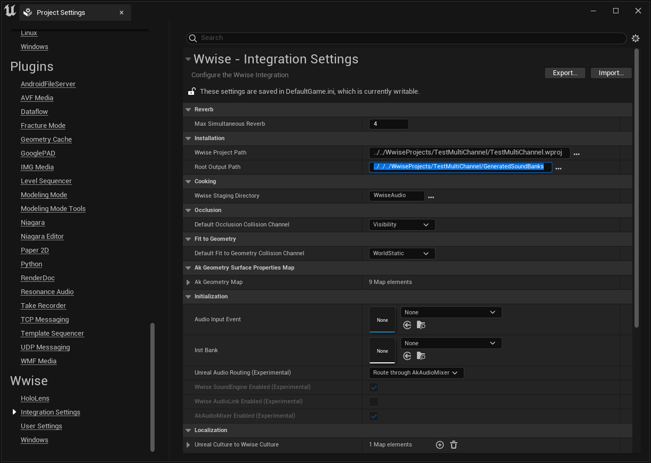
Task: Open settings gear next to the search bar
Action: [x=636, y=38]
